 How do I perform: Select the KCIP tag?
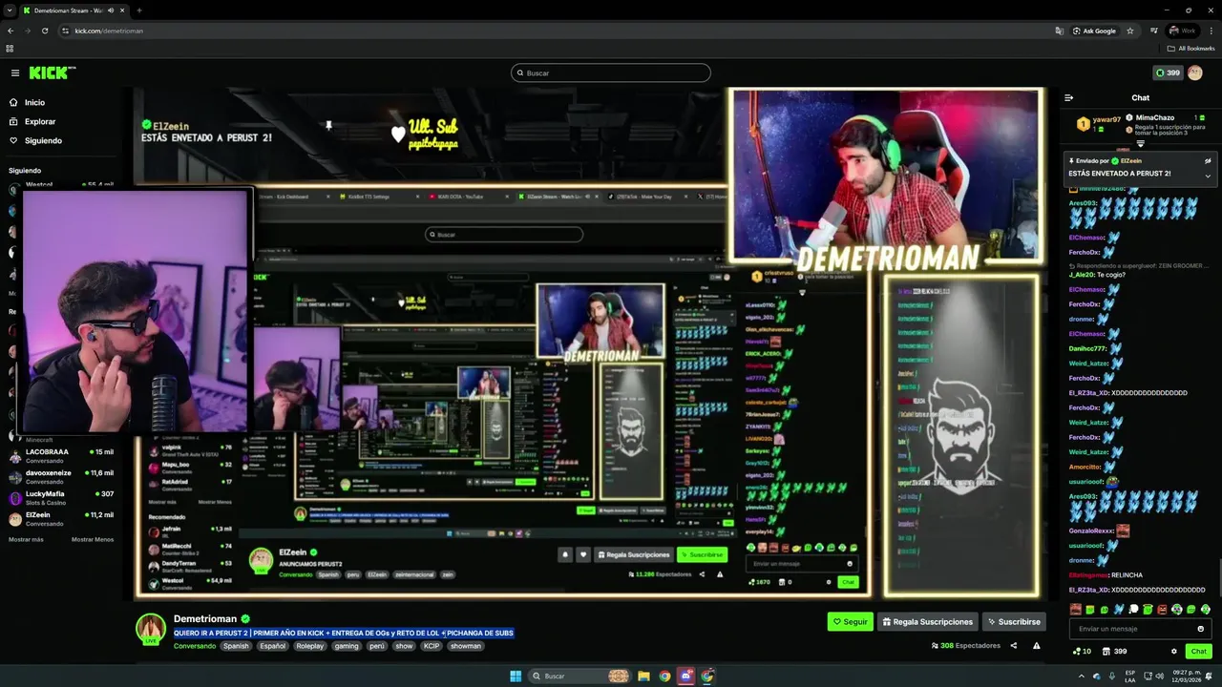click(432, 646)
